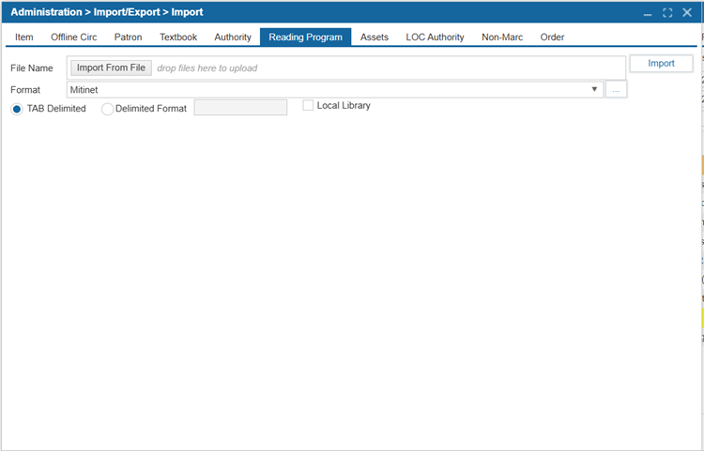The width and height of the screenshot is (704, 451).
Task: Minimize the Import window
Action: [x=648, y=13]
